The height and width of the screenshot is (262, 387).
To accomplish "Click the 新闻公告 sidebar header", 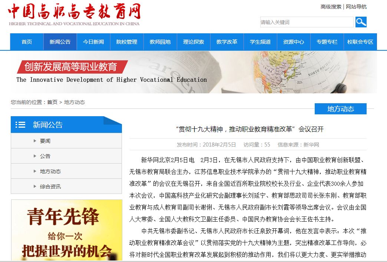I will tap(66, 125).
